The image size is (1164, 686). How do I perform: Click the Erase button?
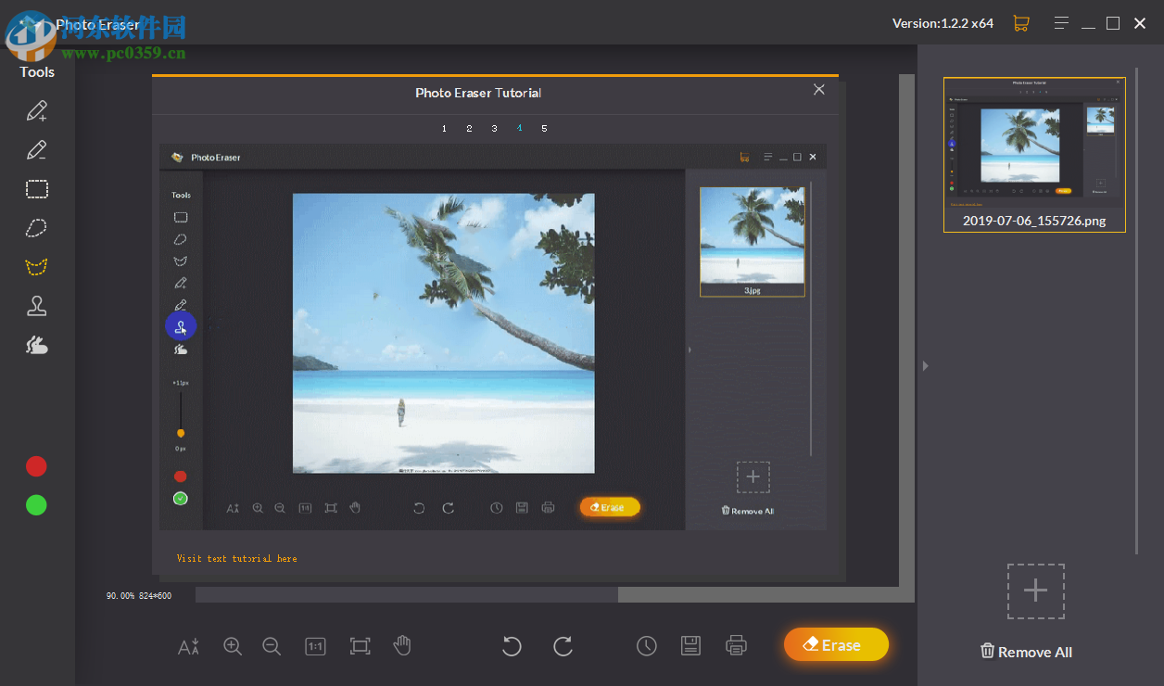pyautogui.click(x=835, y=644)
